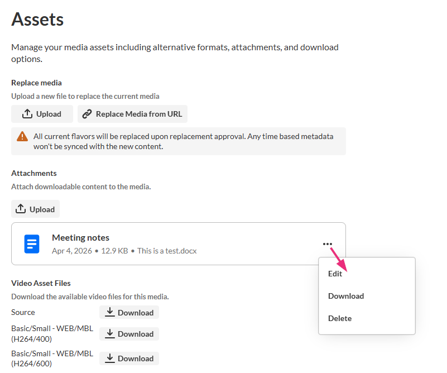Click the orange warning triangle icon
Viewport: 447px width, 373px height.
click(x=22, y=136)
